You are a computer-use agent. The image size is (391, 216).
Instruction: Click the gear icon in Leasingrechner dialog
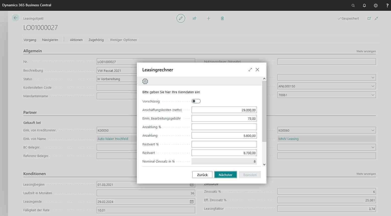point(145,81)
